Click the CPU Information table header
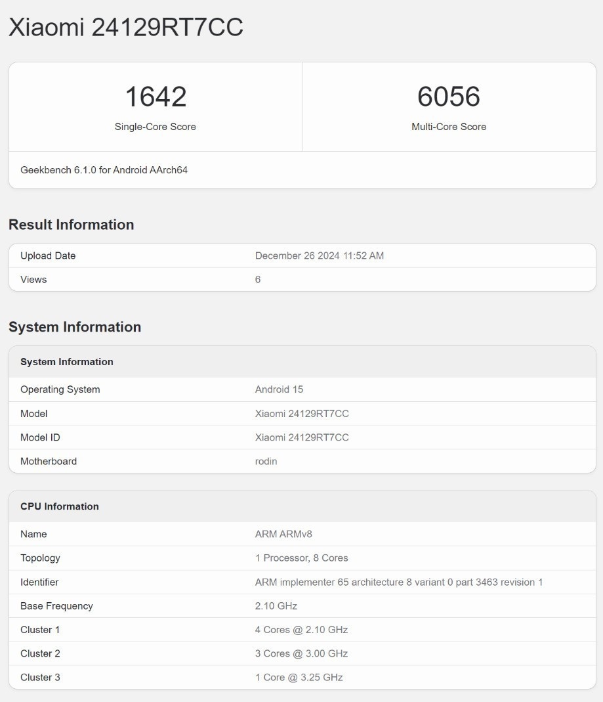This screenshot has width=603, height=702. tap(60, 506)
